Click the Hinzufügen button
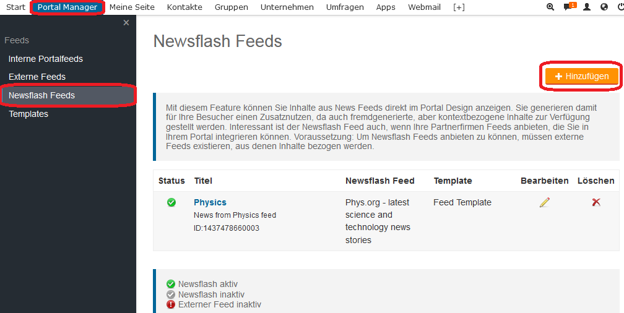The image size is (624, 313). (x=582, y=76)
